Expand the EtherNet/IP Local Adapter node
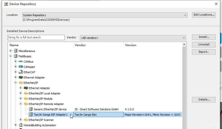Viewport: 222px width, 129px height. (21, 93)
